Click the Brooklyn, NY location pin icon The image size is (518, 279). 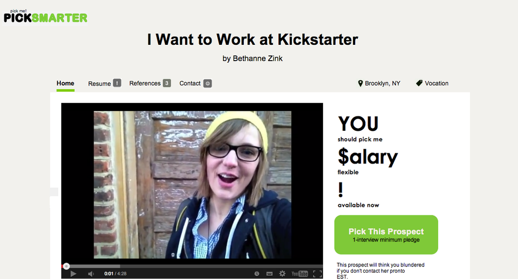[360, 83]
